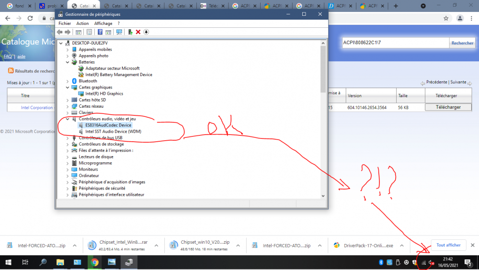Collapse the DESKTOP-0UUE2FV root node
The image size is (479, 270).
[61, 43]
